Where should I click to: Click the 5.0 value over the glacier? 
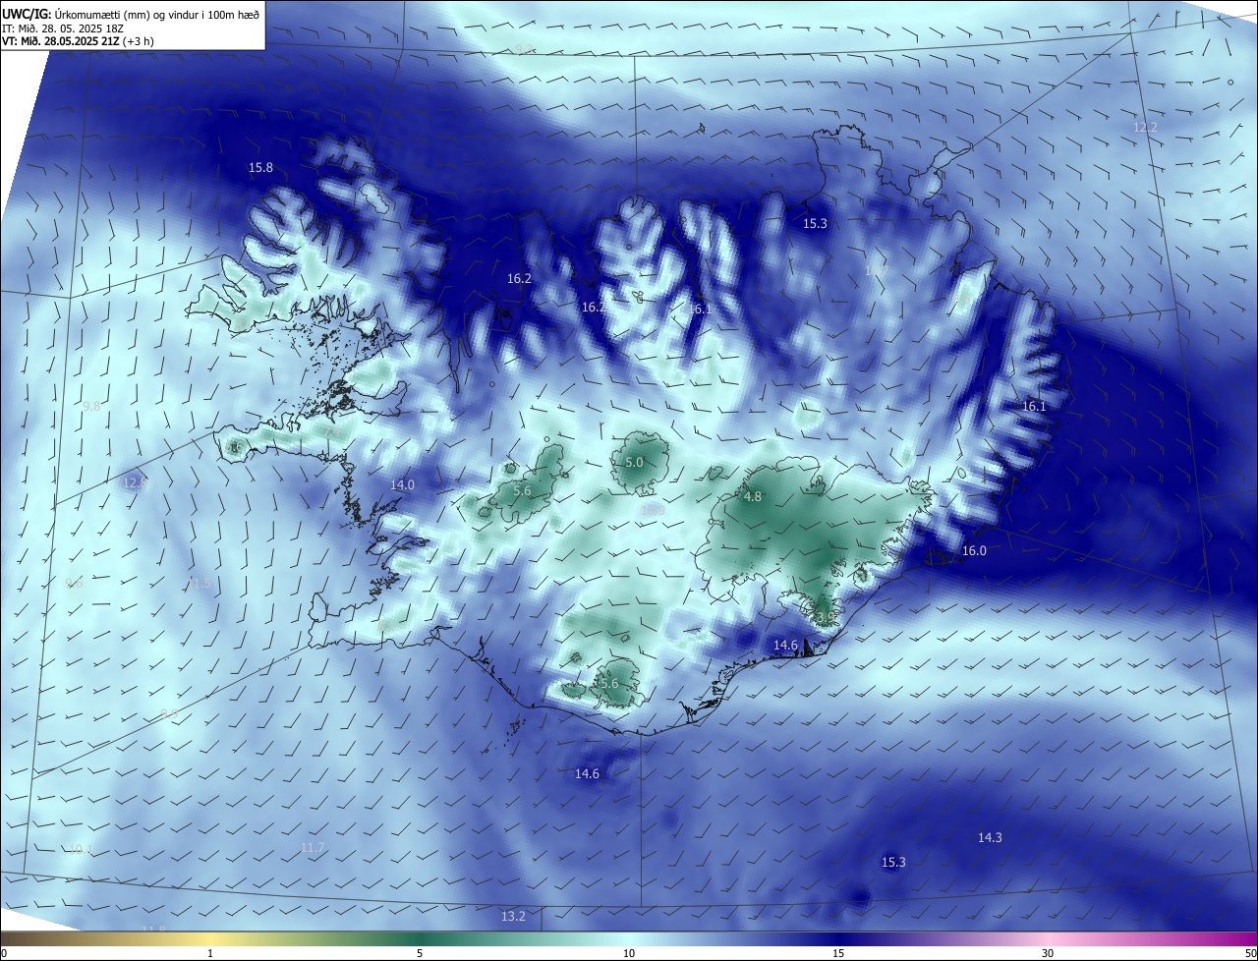click(634, 462)
